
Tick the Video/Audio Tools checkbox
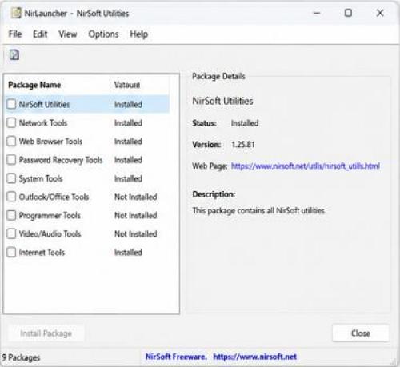click(11, 233)
